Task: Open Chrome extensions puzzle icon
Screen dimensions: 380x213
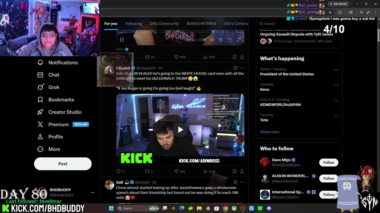Action: pyautogui.click(x=340, y=12)
